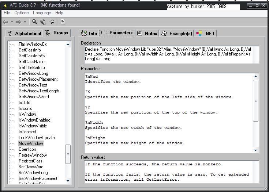Image resolution: width=269 pixels, height=192 pixels.
Task: Click the back arrow navigation icon
Action: (5, 22)
